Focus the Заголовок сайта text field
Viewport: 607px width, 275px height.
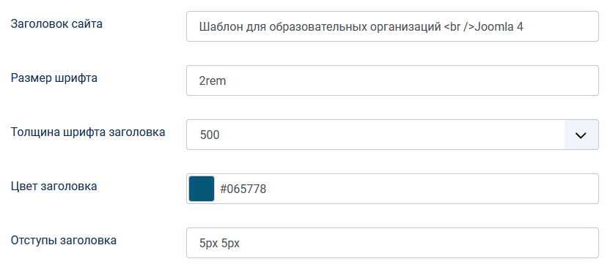[x=392, y=26]
